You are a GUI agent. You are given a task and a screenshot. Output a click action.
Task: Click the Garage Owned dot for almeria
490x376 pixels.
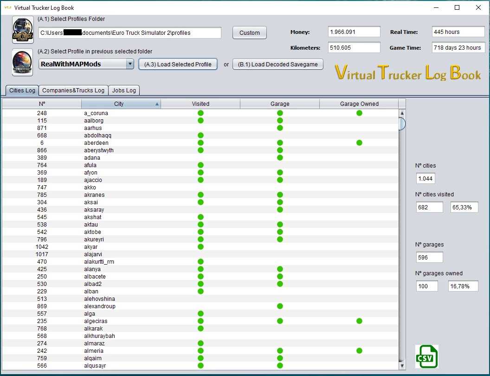[359, 351]
